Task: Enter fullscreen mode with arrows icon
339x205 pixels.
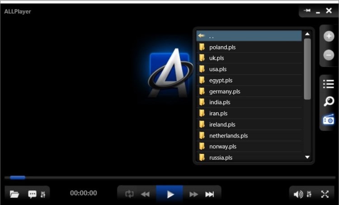Action: tap(325, 194)
